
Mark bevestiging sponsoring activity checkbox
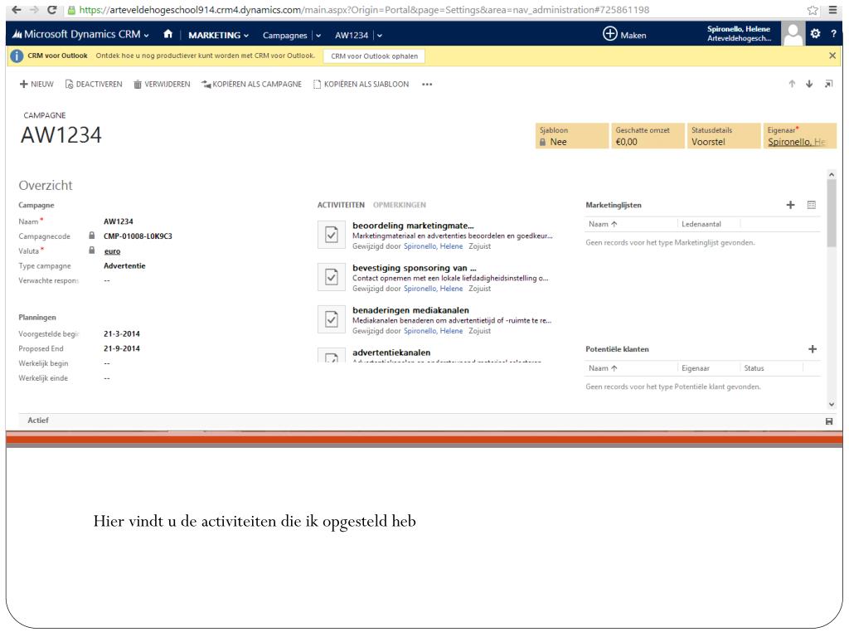(x=329, y=277)
